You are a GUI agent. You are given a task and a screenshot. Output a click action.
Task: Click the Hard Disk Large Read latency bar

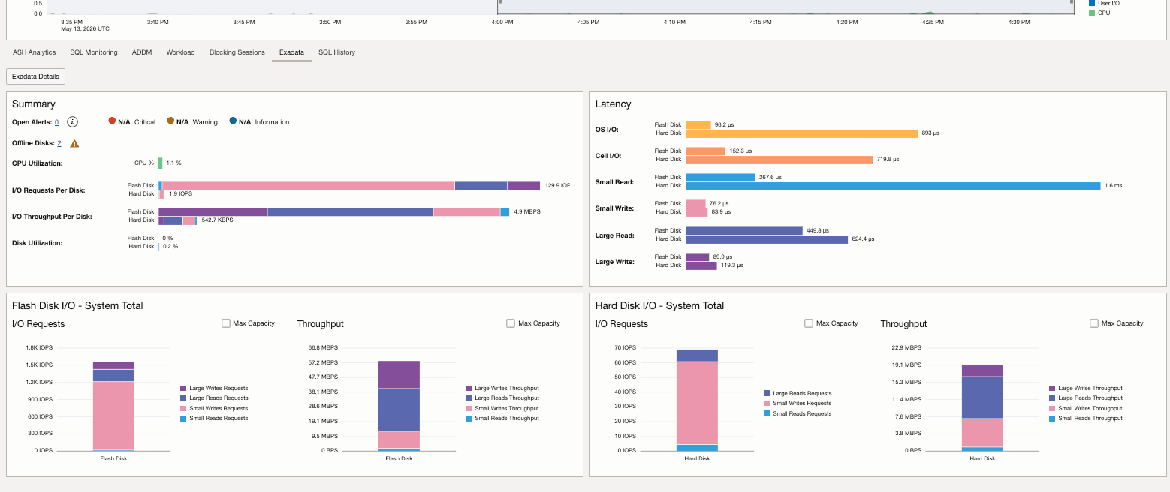tap(767, 239)
